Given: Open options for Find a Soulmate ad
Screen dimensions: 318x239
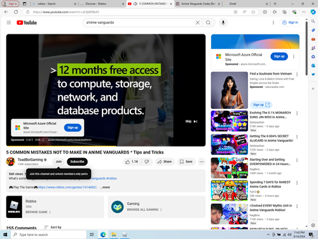Looking at the screenshot, I should [x=297, y=74].
